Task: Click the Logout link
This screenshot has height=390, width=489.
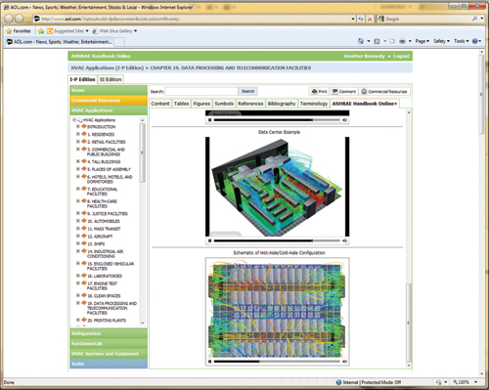Action: pos(401,56)
